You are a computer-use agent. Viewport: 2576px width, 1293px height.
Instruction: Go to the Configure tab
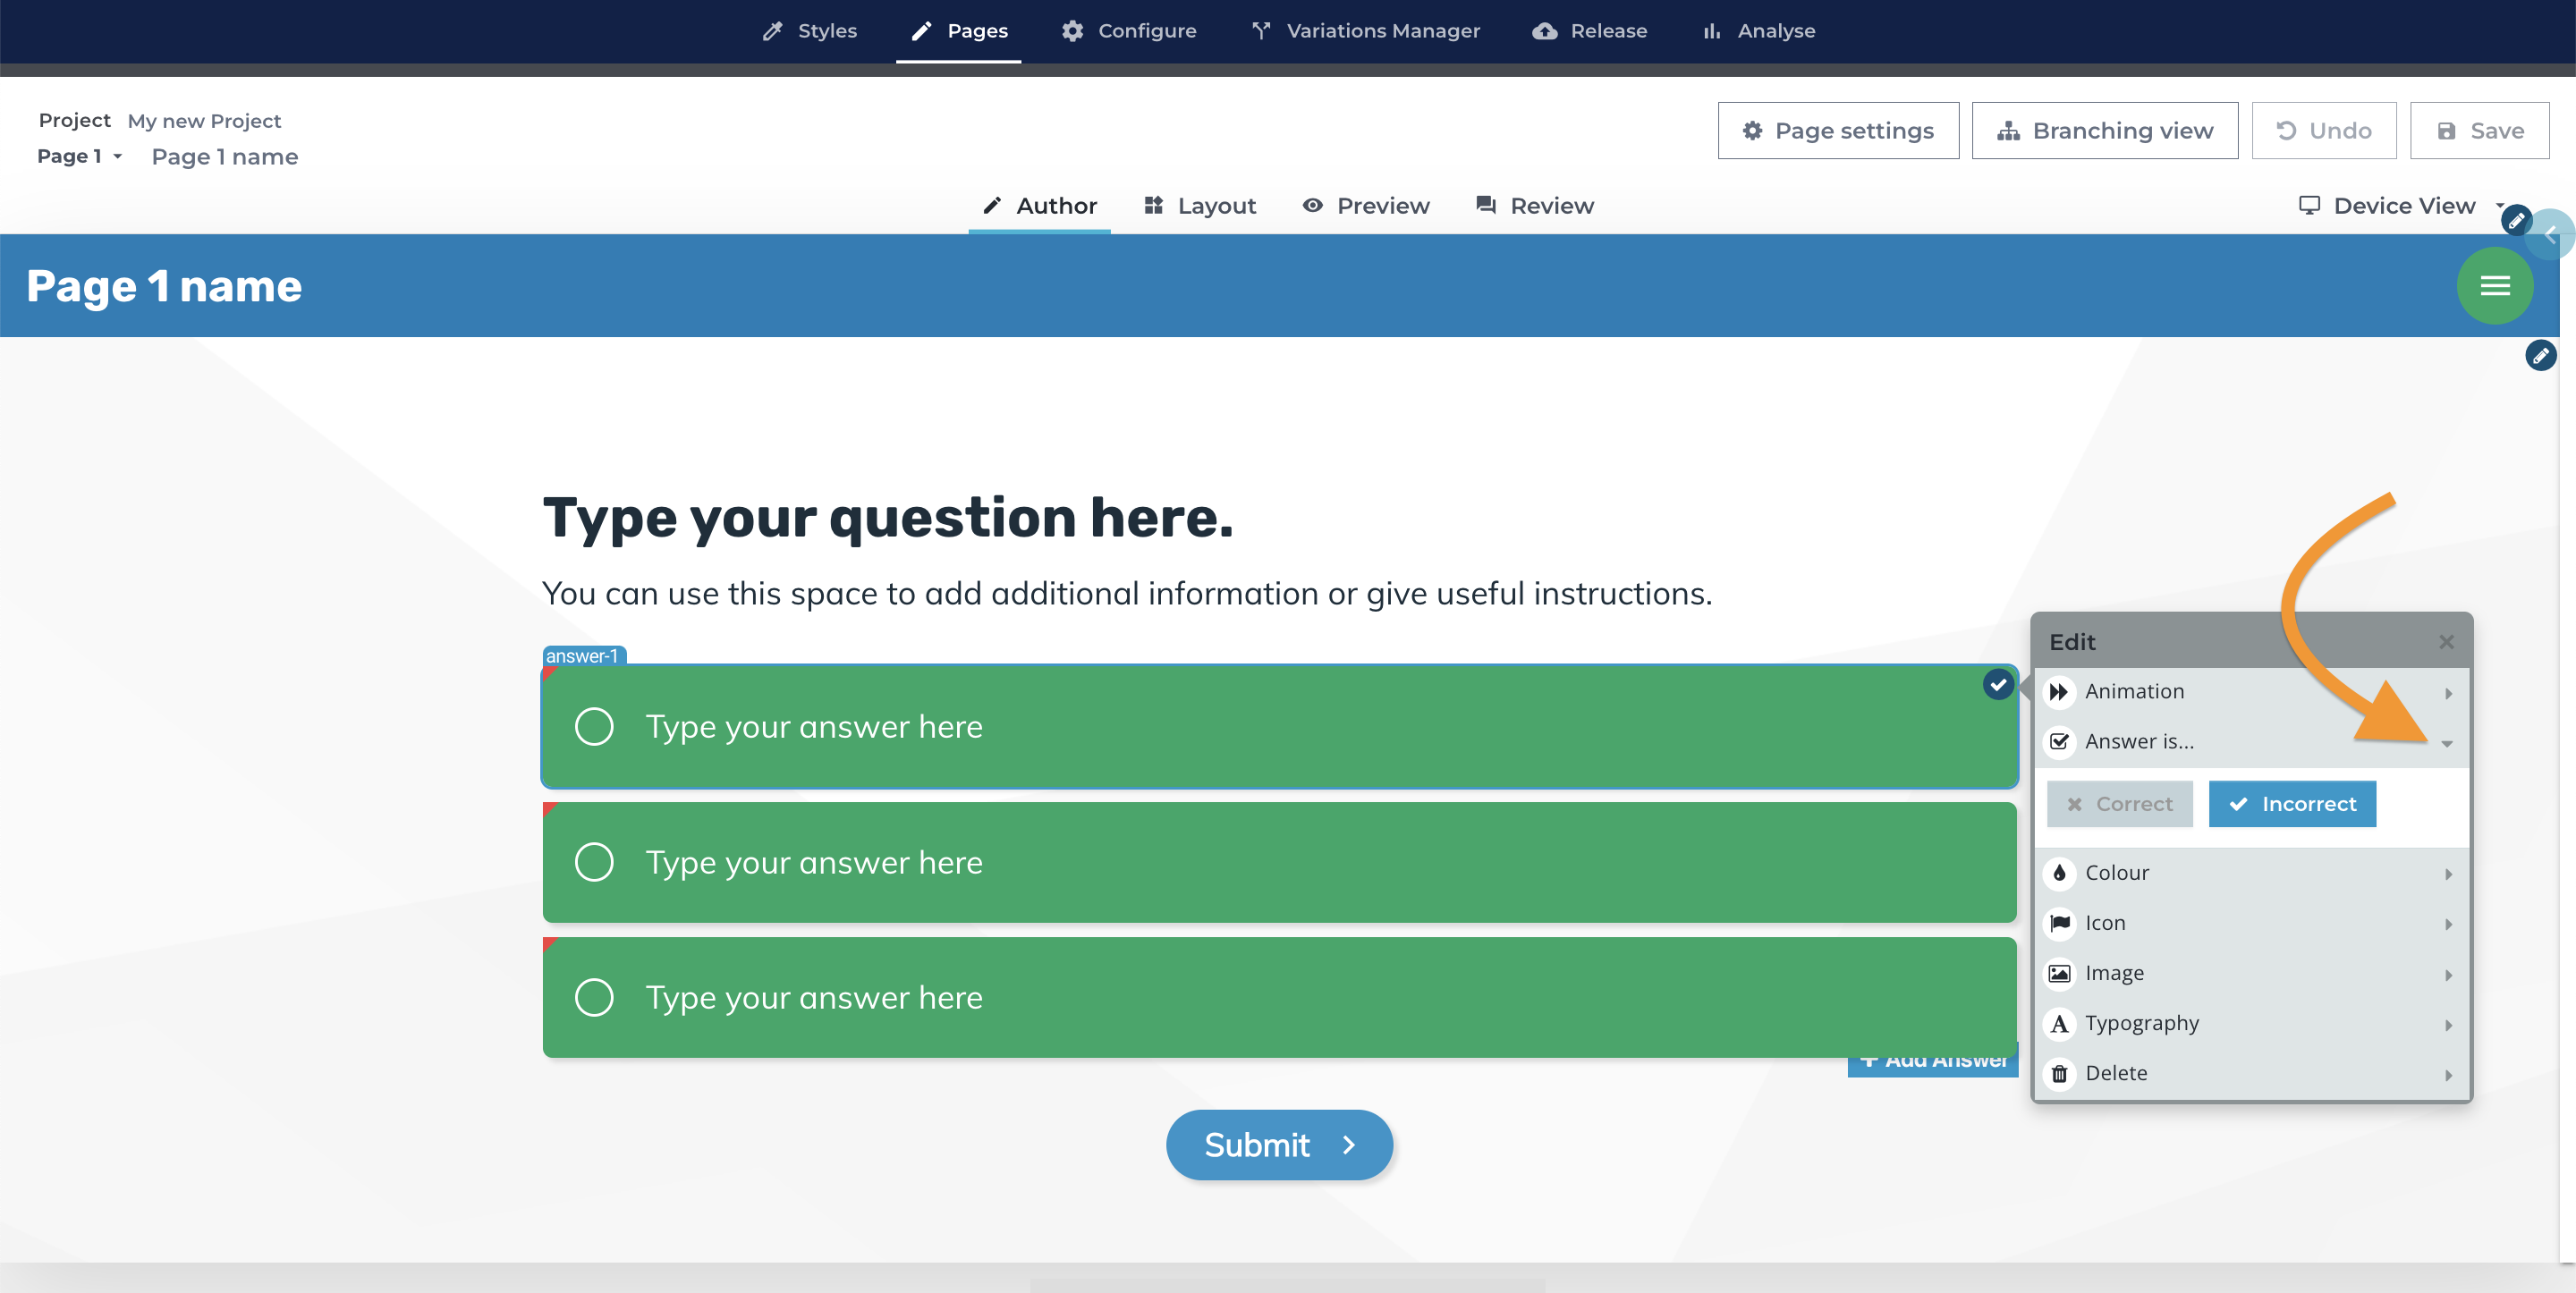(x=1128, y=31)
